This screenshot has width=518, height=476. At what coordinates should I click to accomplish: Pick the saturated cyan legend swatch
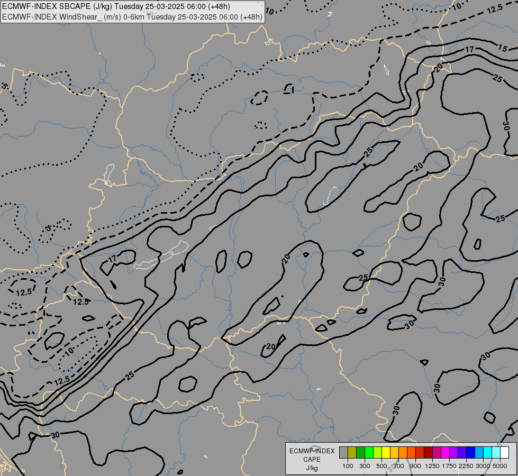click(488, 452)
